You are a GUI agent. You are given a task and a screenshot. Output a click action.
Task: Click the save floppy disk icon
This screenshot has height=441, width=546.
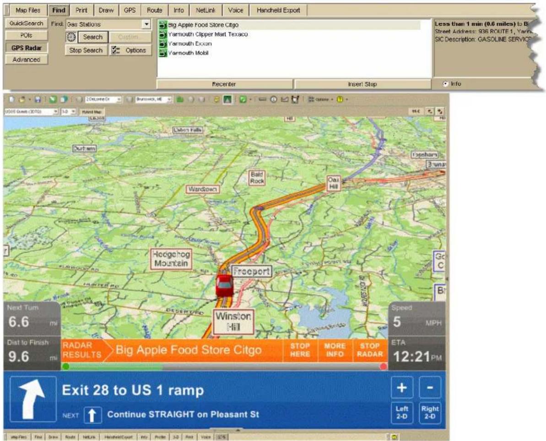click(x=38, y=100)
